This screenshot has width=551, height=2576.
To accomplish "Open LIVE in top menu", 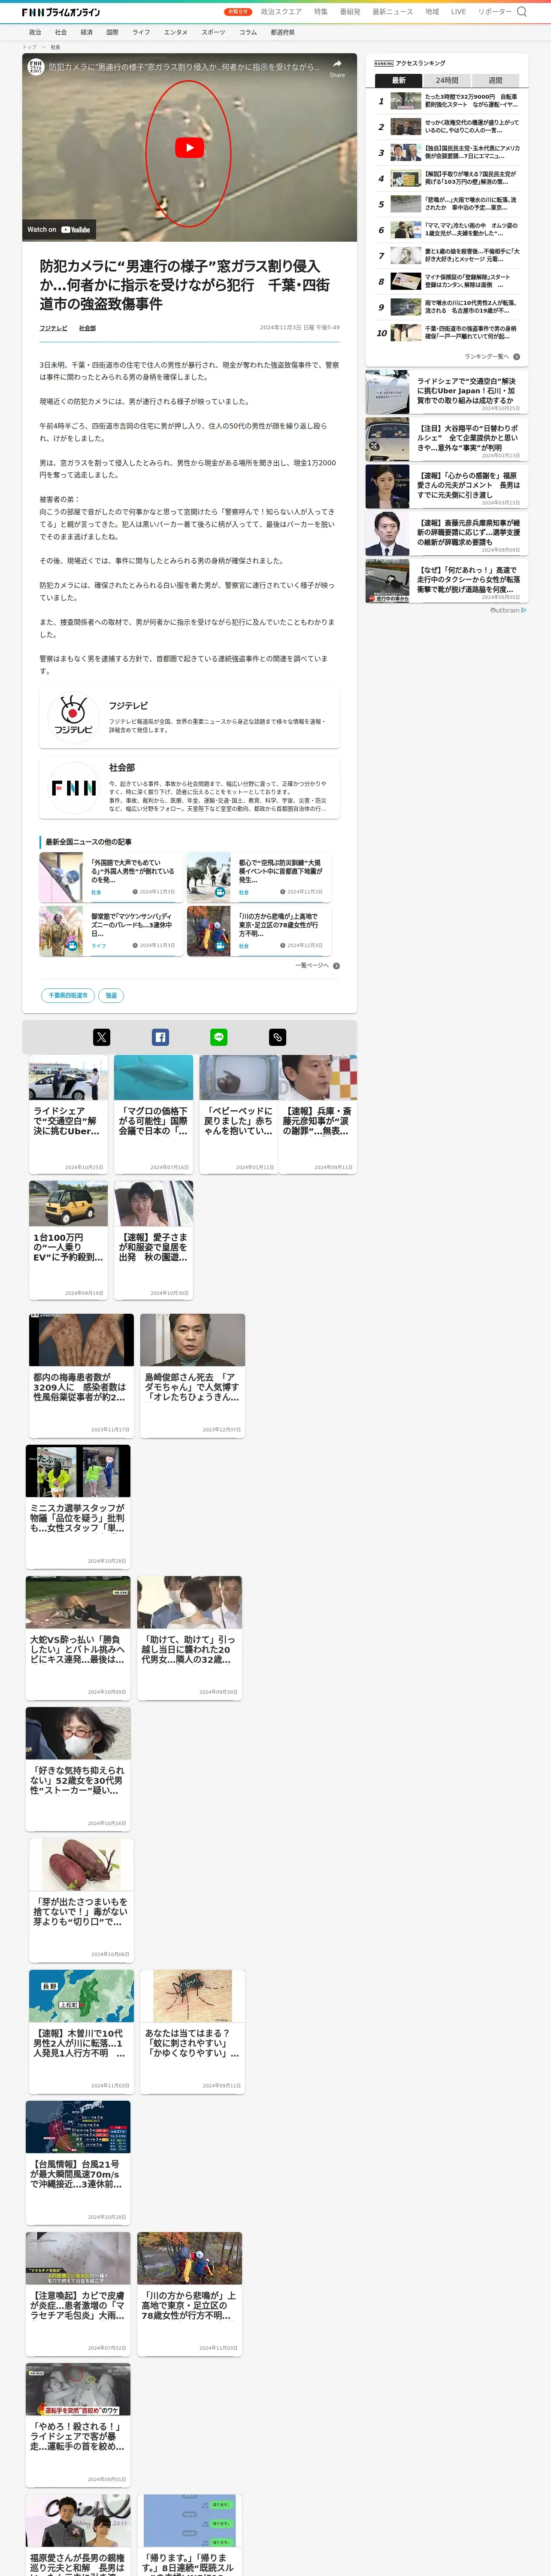I will pos(458,12).
